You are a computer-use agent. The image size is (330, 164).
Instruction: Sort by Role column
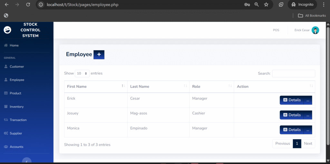tap(211, 87)
